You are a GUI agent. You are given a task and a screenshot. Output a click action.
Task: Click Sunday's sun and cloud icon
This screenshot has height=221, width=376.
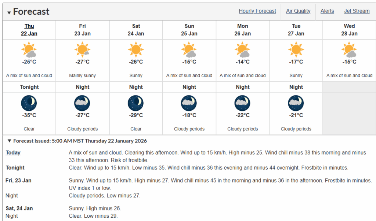tap(189, 49)
